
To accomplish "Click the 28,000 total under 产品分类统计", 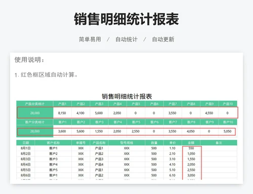I will pos(35,113).
